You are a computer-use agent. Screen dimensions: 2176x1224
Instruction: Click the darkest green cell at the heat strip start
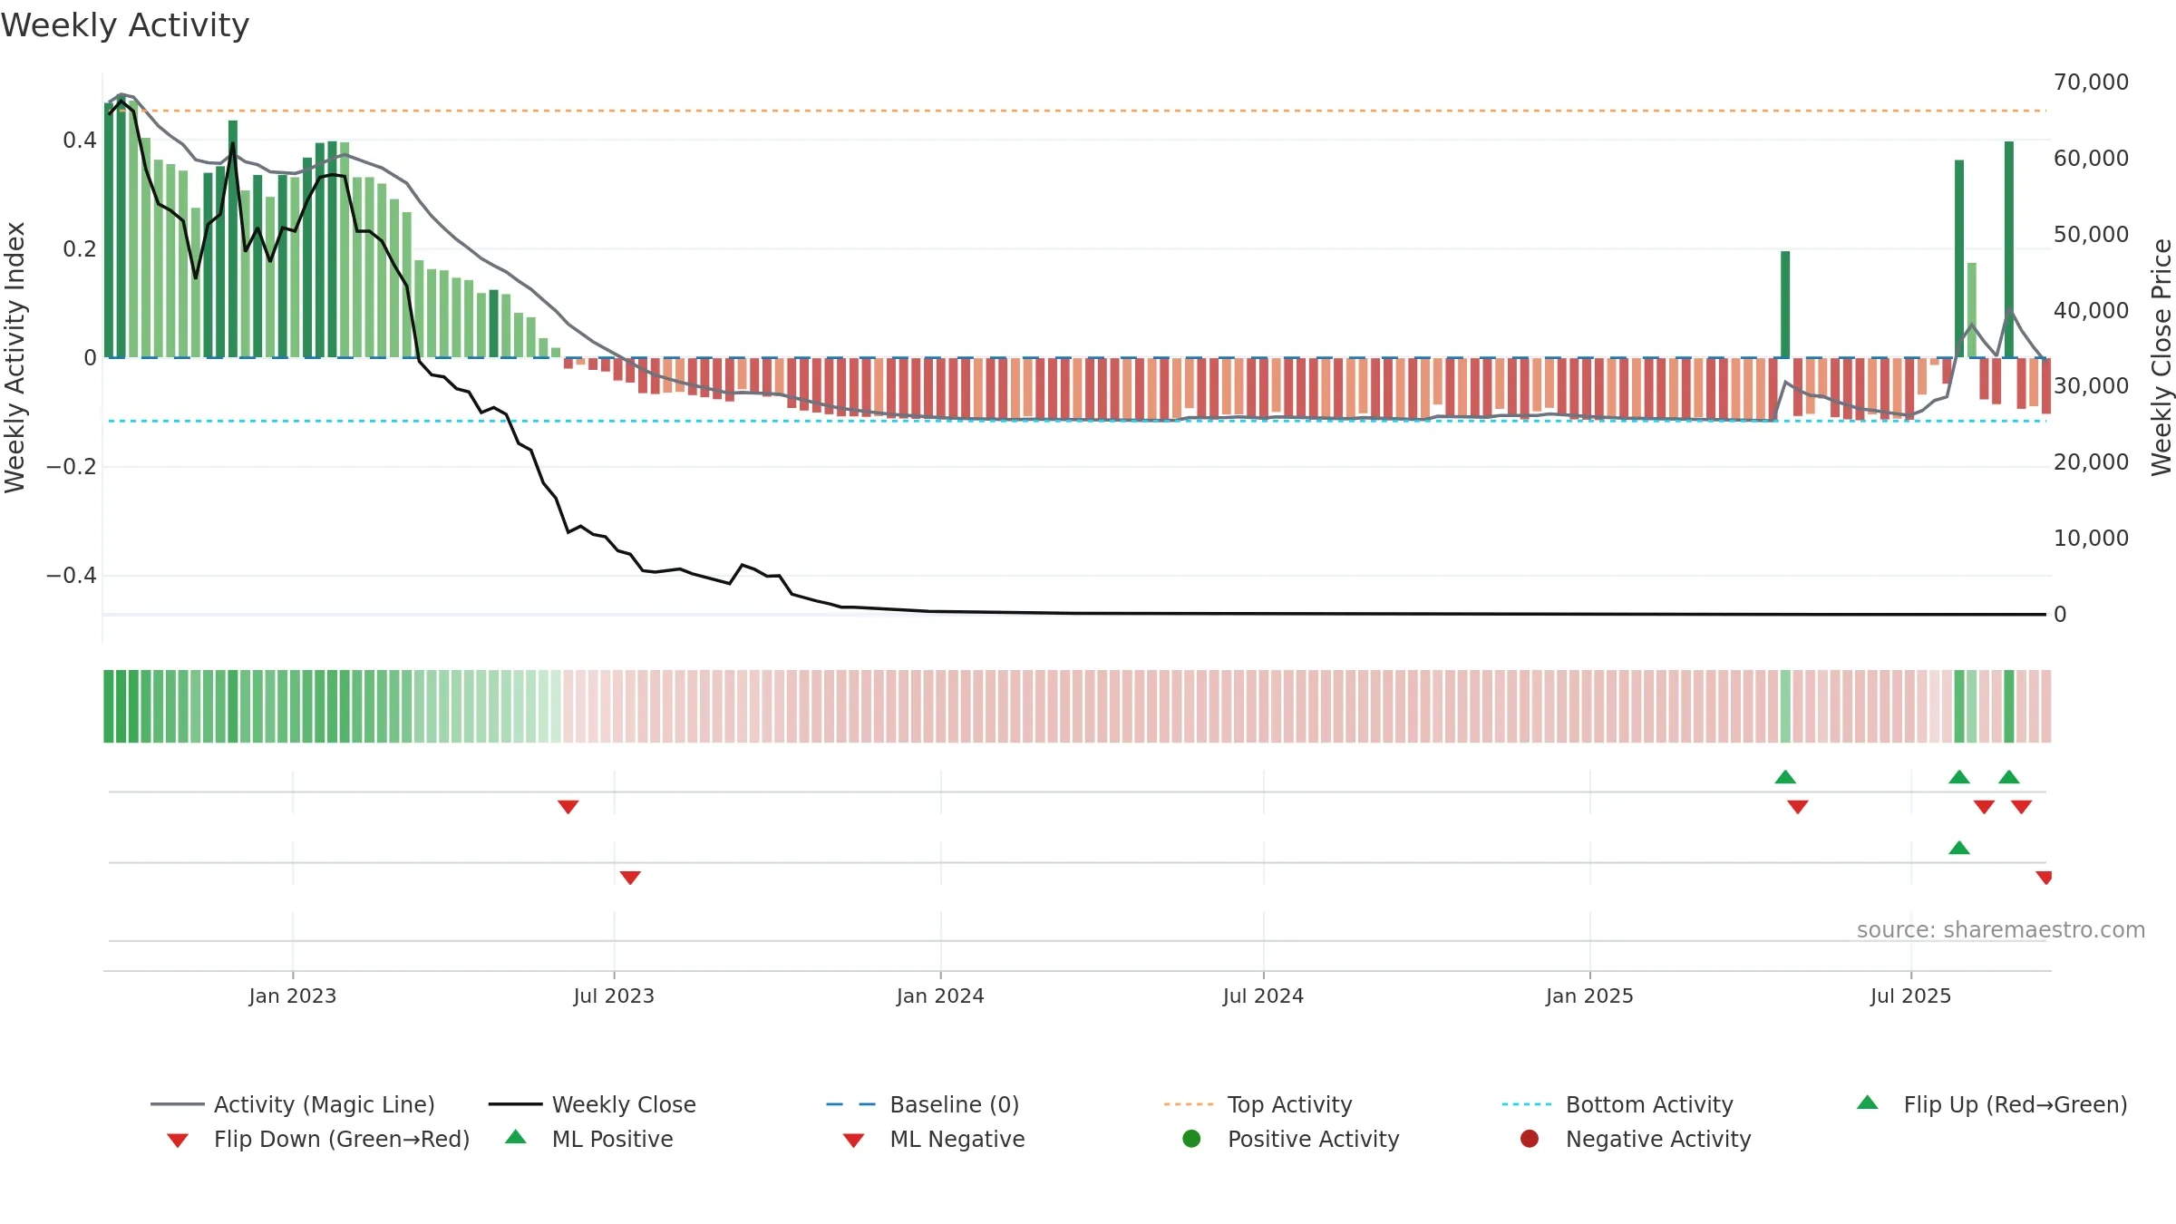109,706
